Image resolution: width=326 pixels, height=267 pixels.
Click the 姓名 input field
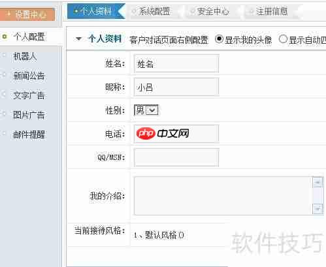point(176,64)
